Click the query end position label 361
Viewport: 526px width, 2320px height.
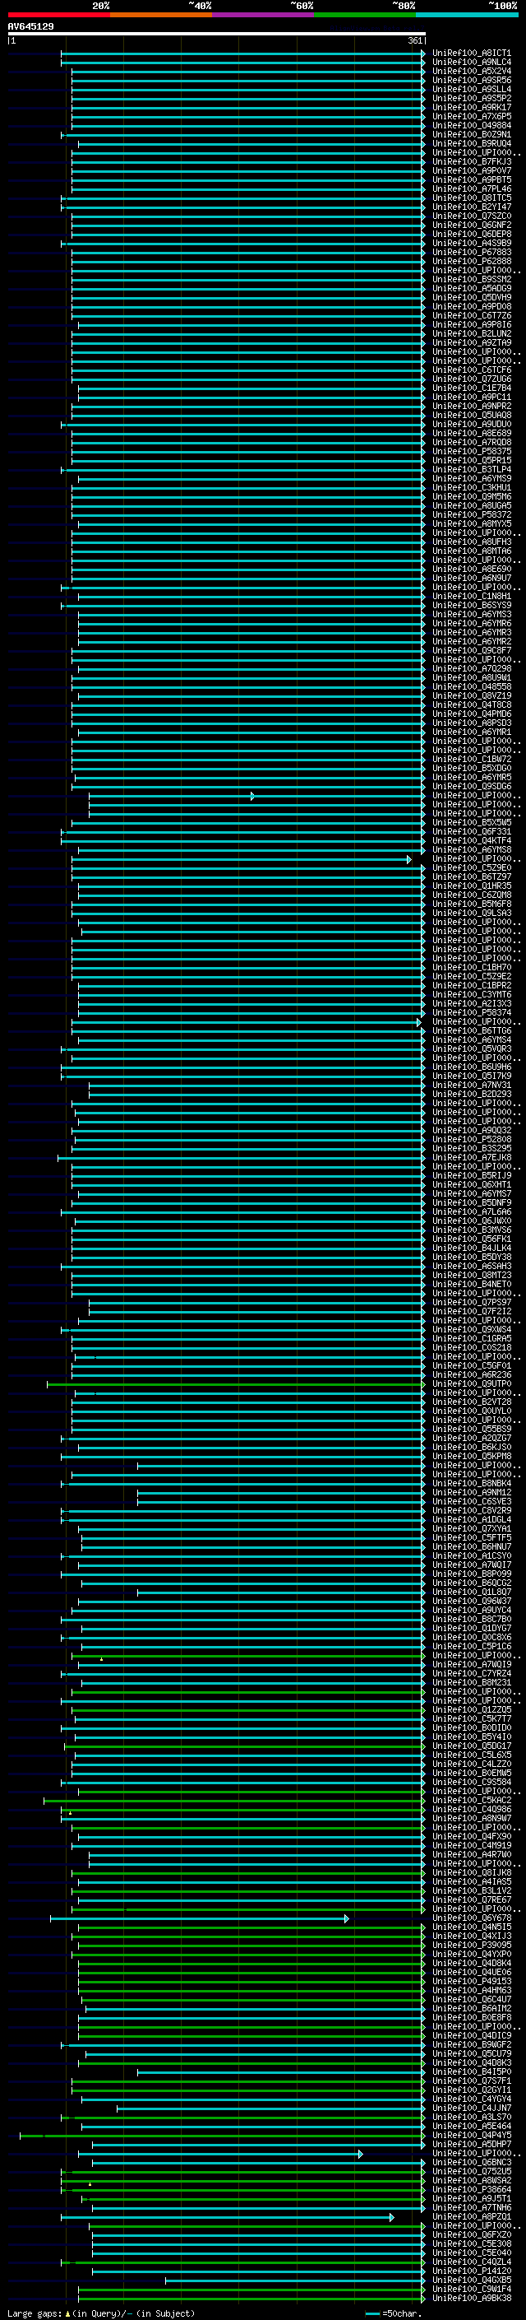pyautogui.click(x=415, y=40)
